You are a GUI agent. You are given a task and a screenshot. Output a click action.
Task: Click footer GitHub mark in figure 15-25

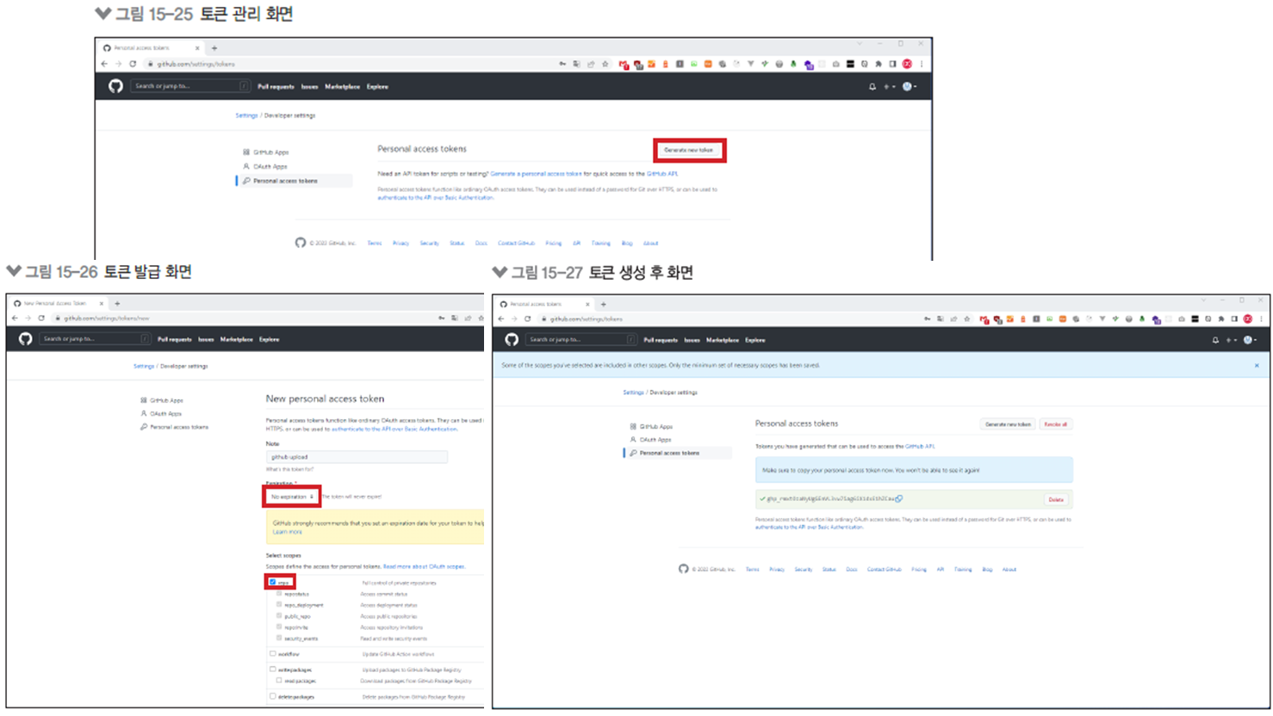[x=301, y=243]
